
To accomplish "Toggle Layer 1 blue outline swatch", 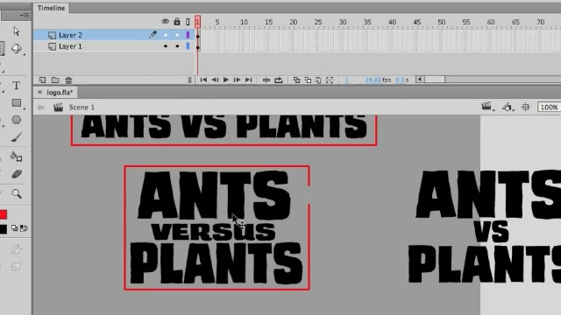I will pos(188,46).
